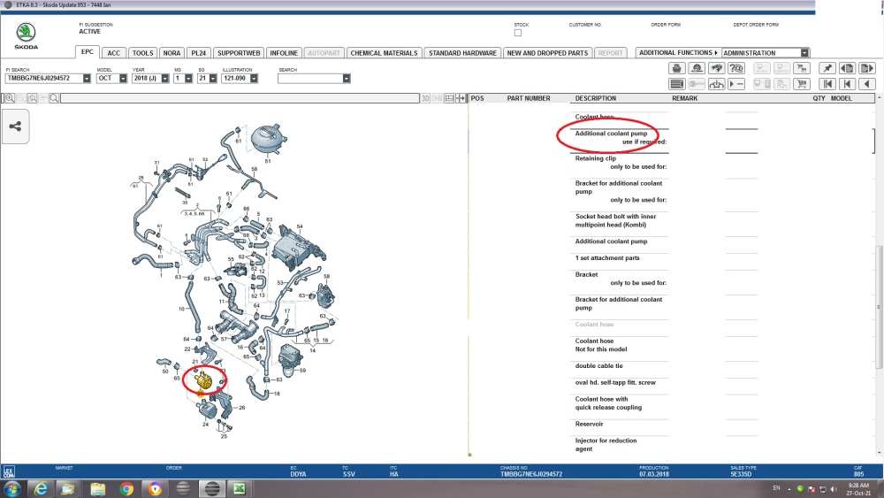Zoom in on the illustration
The image size is (884, 498).
tap(10, 98)
